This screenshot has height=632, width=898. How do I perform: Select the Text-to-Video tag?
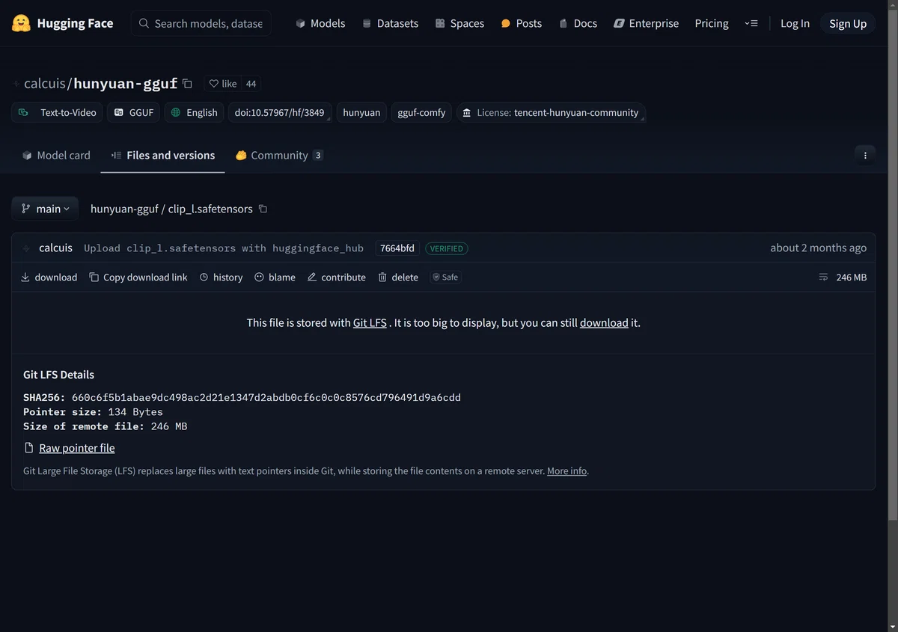(x=58, y=112)
